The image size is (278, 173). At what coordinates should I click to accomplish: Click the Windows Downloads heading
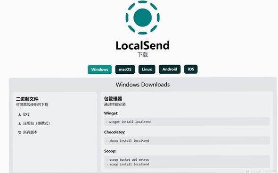143,85
